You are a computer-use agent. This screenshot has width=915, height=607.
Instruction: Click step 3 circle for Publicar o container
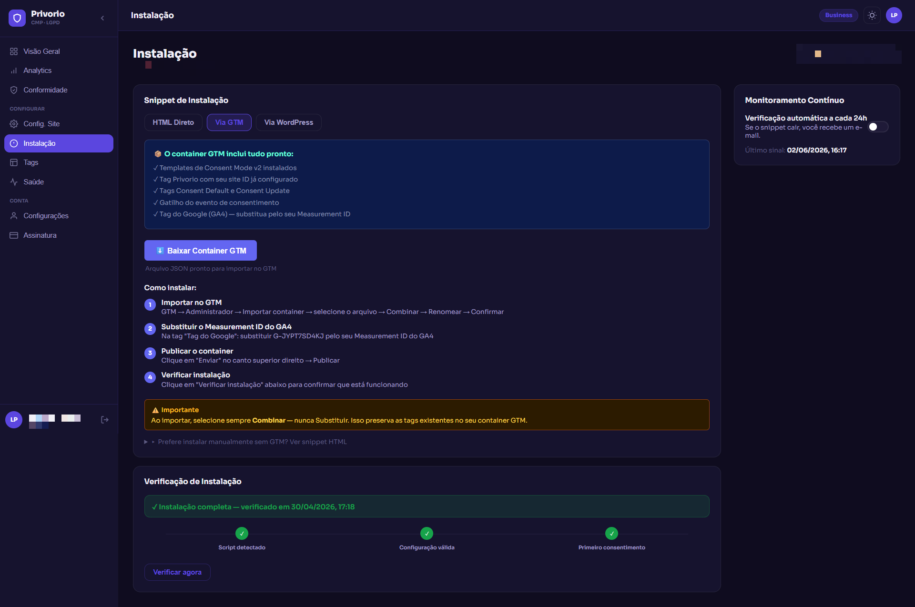tap(150, 353)
